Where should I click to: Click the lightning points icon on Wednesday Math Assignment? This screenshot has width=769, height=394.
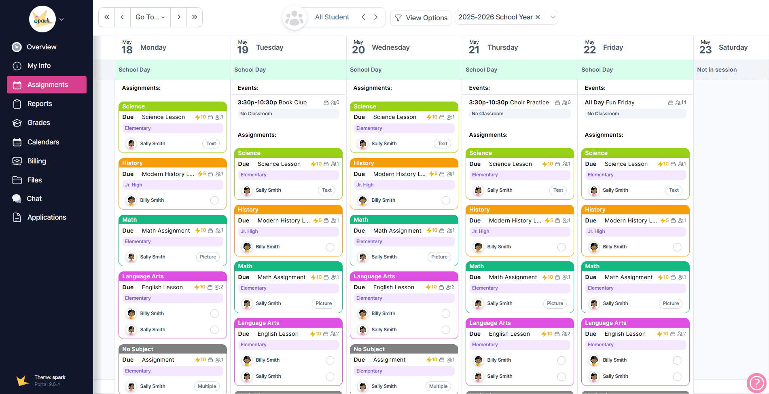pyautogui.click(x=429, y=230)
